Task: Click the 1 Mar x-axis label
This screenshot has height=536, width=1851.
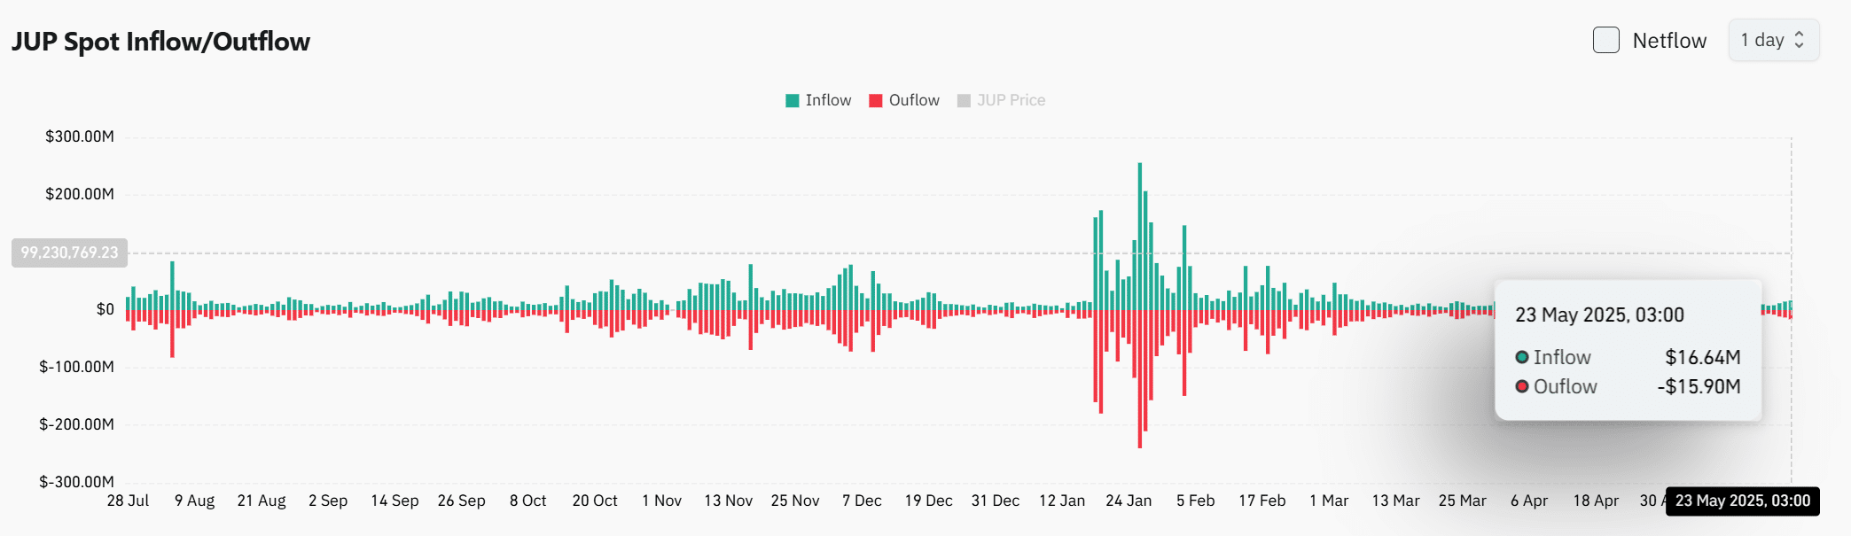Action: (x=1329, y=501)
